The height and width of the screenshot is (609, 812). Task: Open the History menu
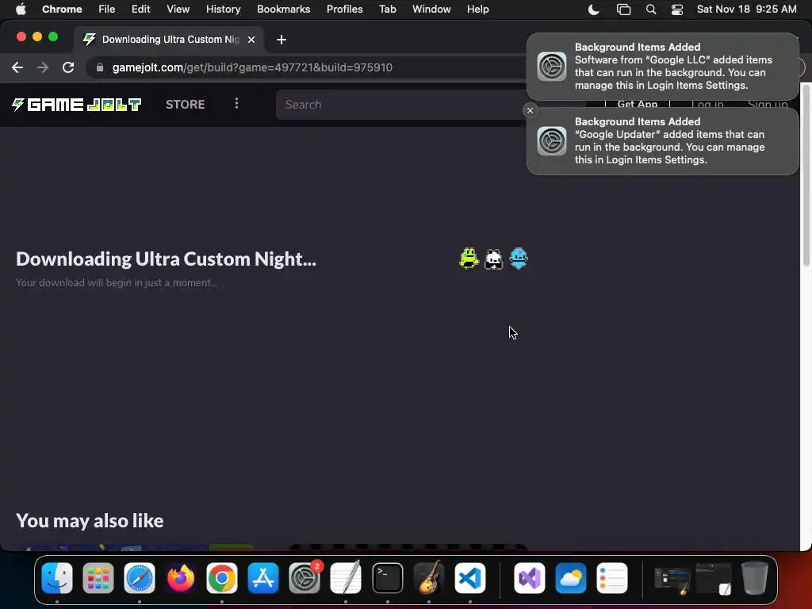tap(223, 10)
